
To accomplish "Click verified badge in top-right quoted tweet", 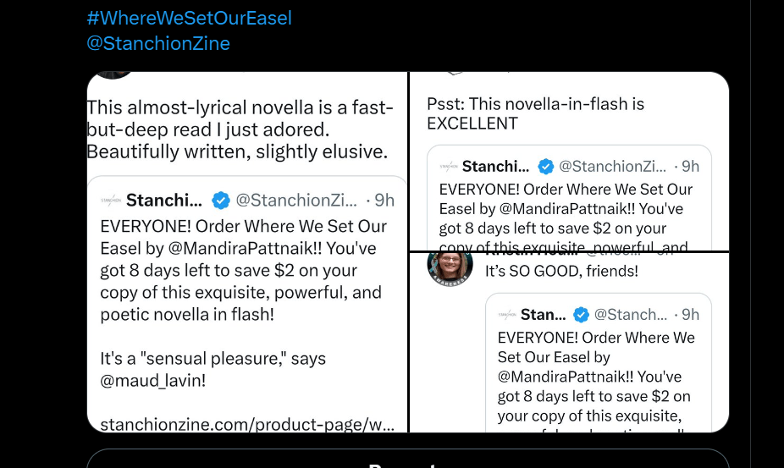I will (546, 167).
